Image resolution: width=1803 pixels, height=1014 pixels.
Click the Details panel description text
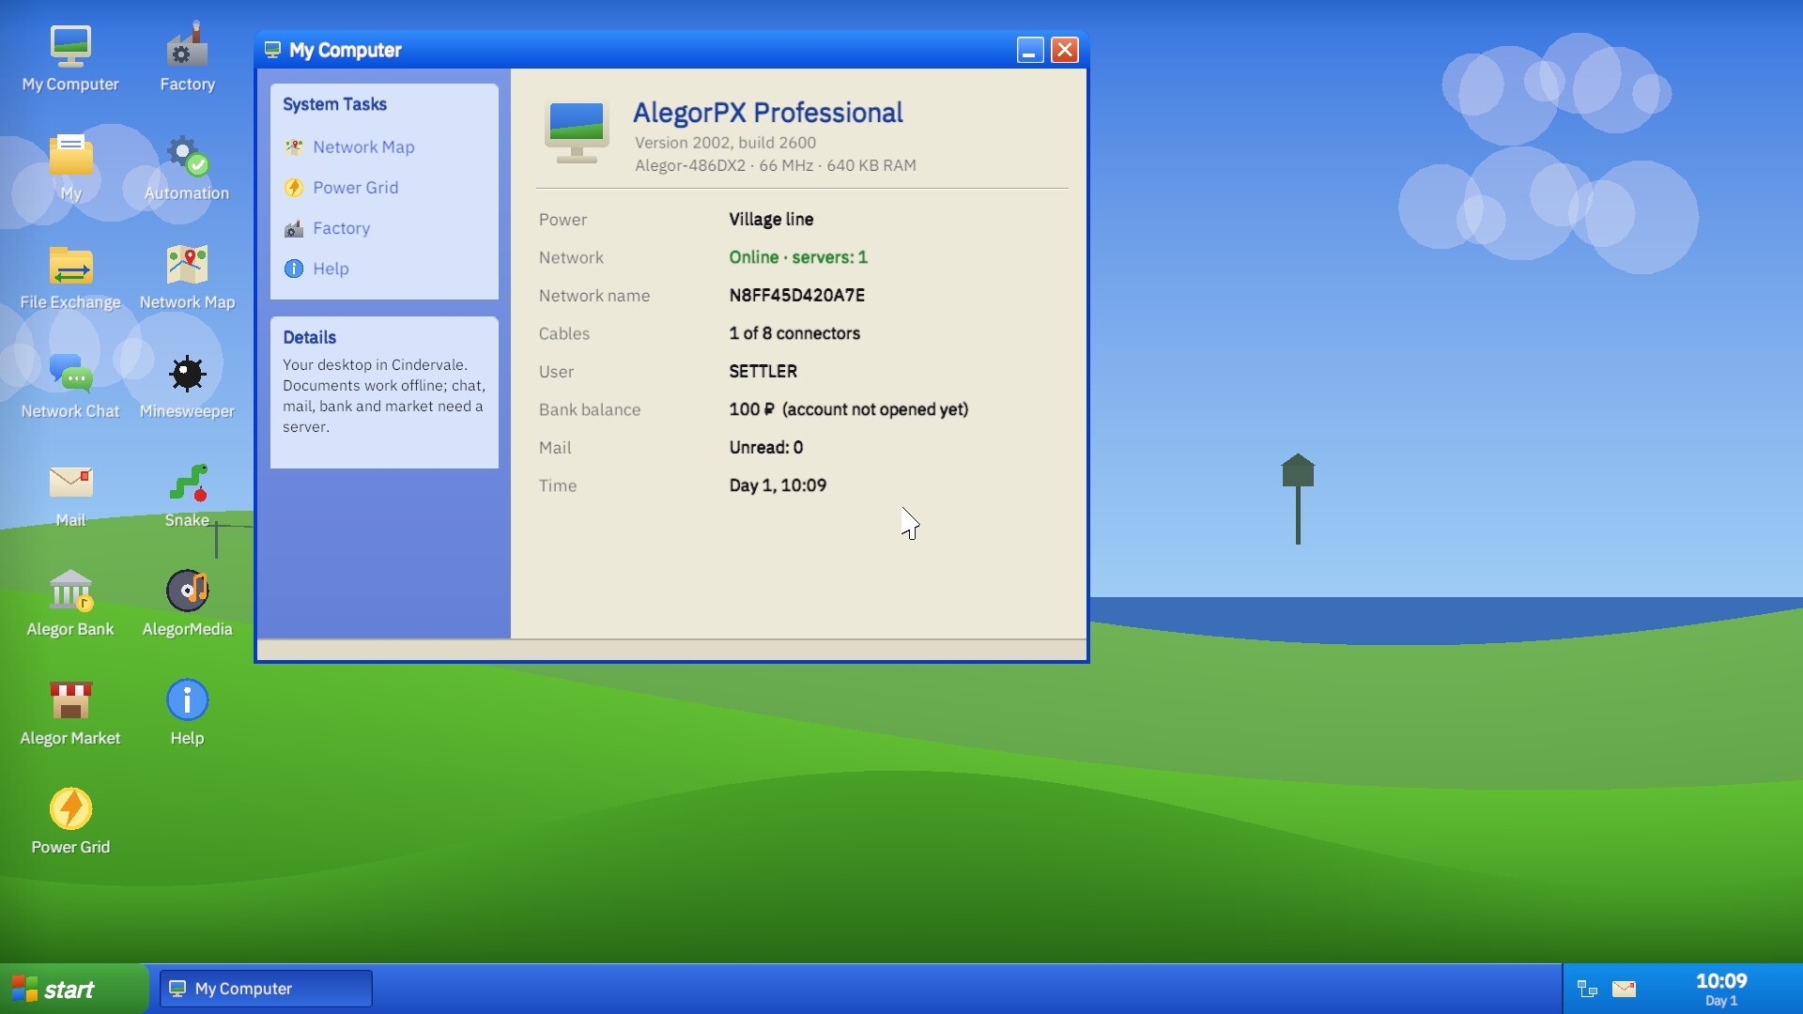coord(384,395)
